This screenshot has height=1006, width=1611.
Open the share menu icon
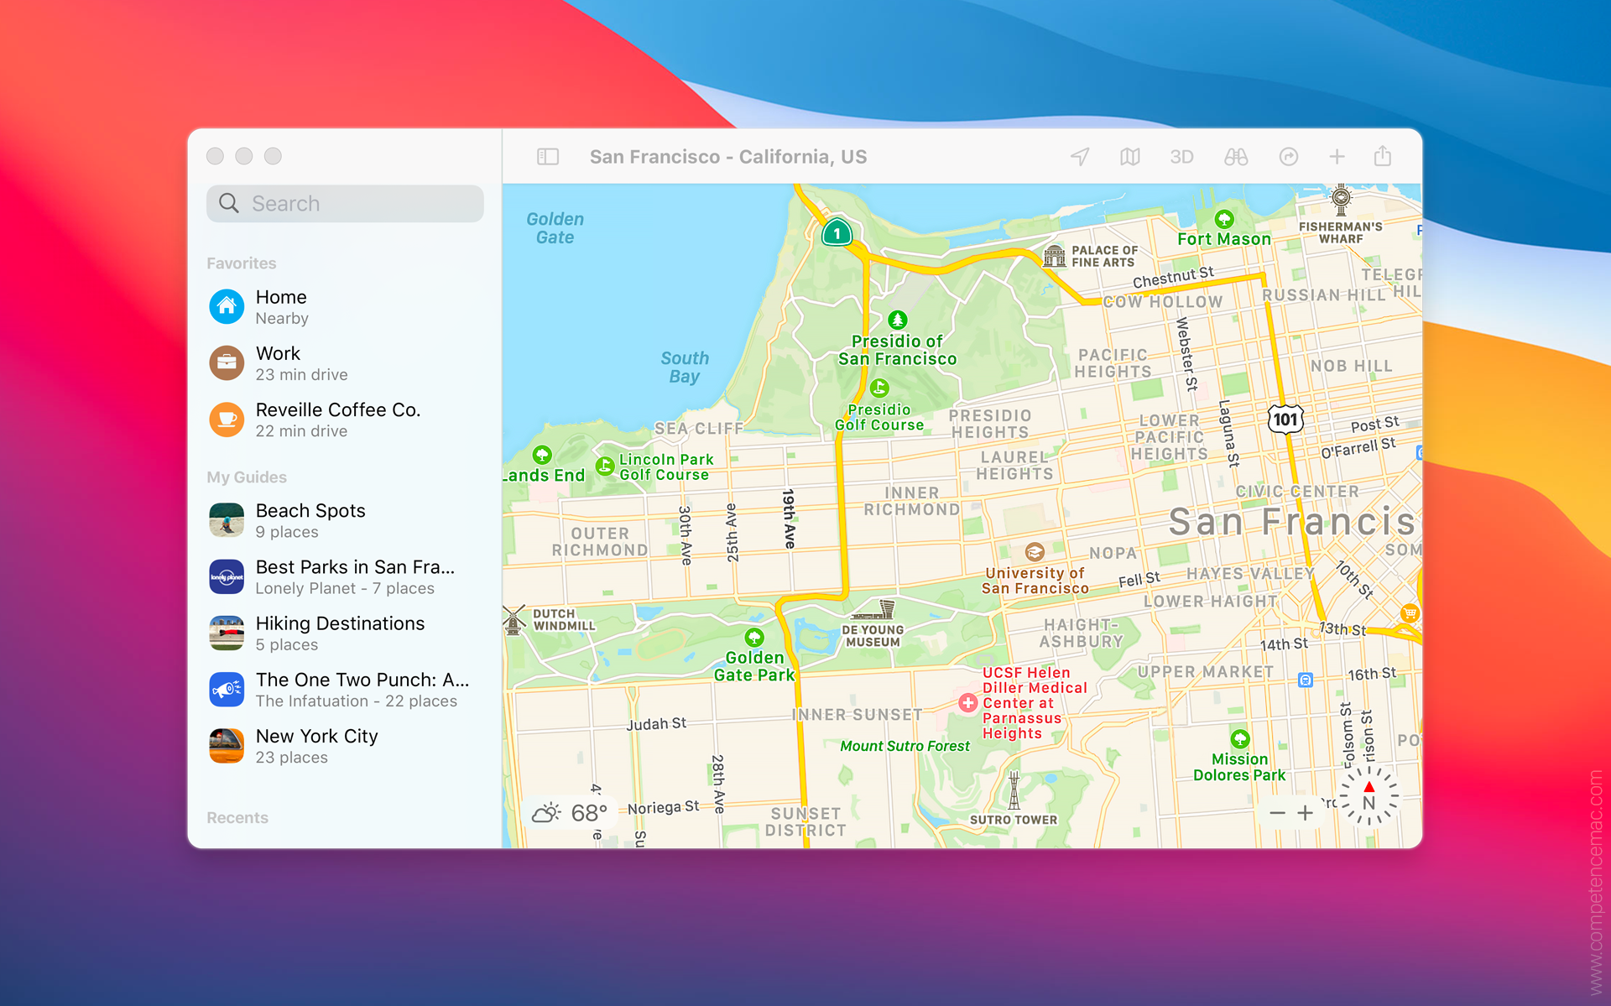(x=1383, y=157)
